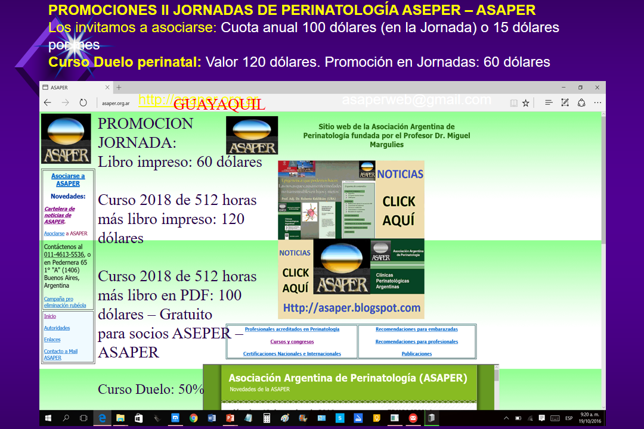The width and height of the screenshot is (644, 429).
Task: Reload the page with the refresh icon
Action: click(83, 102)
